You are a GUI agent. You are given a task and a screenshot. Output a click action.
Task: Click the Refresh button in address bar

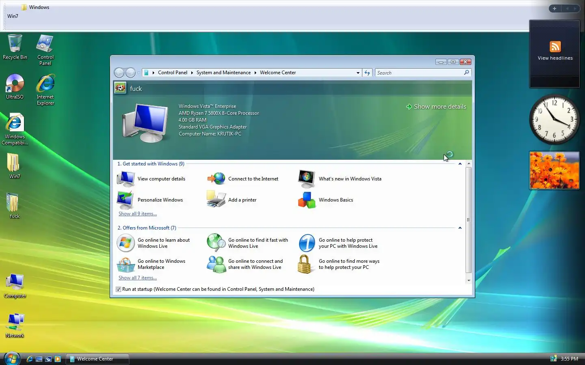(367, 73)
